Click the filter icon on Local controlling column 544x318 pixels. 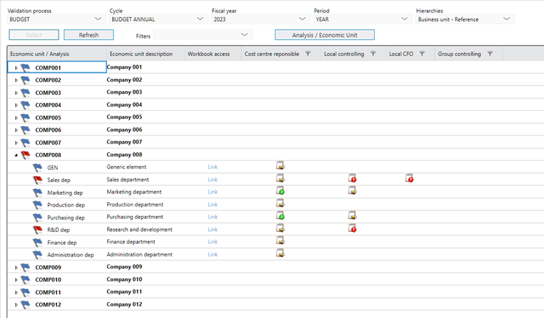pos(373,54)
